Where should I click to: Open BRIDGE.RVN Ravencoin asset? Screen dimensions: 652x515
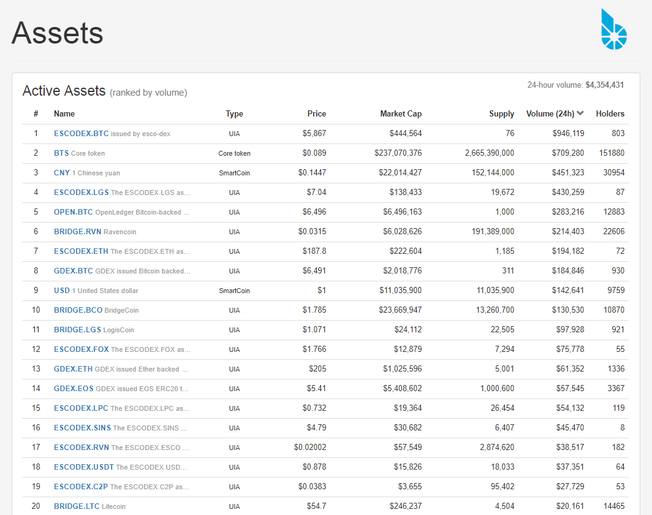click(77, 232)
